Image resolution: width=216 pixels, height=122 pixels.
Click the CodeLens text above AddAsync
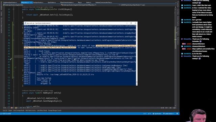point(37,90)
